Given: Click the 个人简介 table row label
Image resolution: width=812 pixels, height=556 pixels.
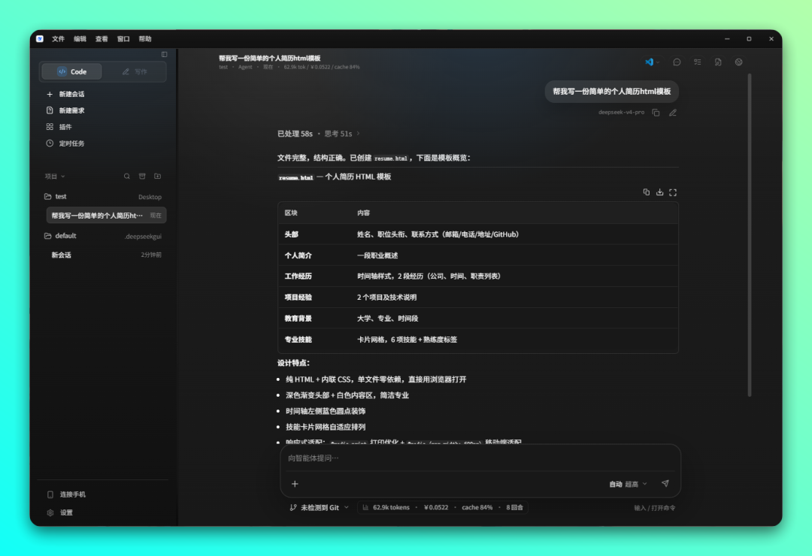Looking at the screenshot, I should pos(298,255).
